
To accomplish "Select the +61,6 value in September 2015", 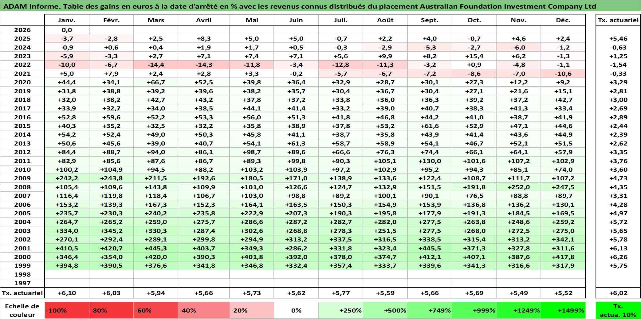I will point(430,126).
